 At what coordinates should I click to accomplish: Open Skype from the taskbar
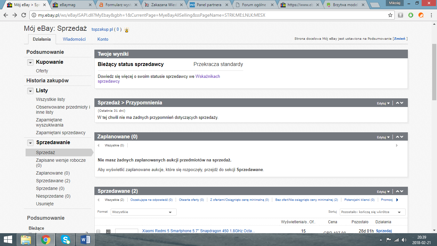66,239
